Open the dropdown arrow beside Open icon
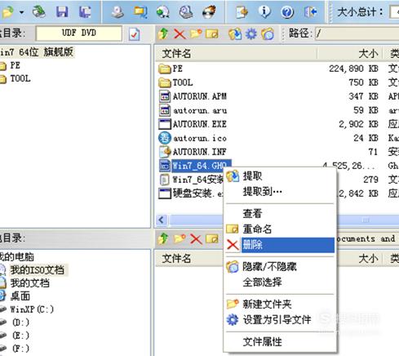 tap(22, 12)
